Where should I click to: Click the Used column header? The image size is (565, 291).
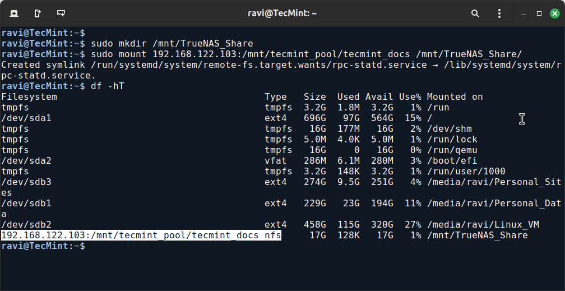coord(349,97)
